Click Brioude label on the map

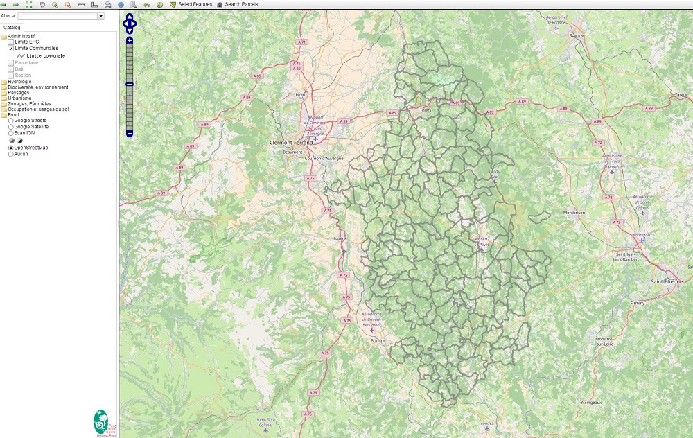tap(378, 340)
